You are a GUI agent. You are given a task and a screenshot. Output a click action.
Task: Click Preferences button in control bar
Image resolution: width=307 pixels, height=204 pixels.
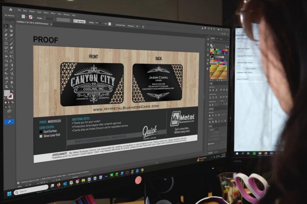pos(131,26)
